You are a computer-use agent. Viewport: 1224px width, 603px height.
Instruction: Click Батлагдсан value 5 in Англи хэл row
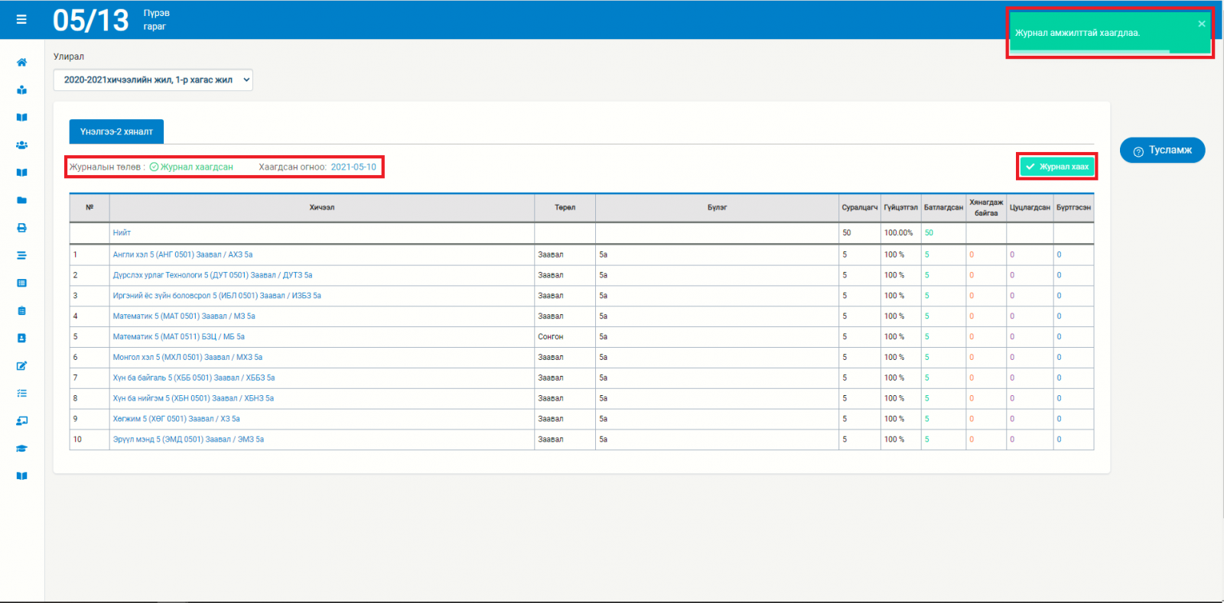(926, 255)
